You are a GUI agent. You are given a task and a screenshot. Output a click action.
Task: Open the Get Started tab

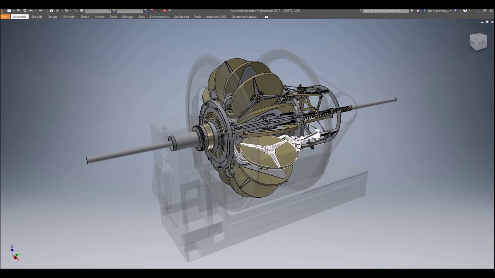pyautogui.click(x=181, y=17)
